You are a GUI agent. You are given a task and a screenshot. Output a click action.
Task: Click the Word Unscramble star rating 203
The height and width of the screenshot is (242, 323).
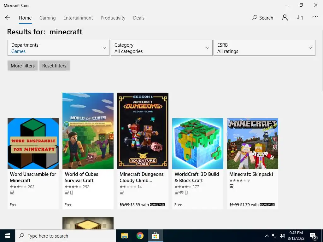pyautogui.click(x=22, y=187)
